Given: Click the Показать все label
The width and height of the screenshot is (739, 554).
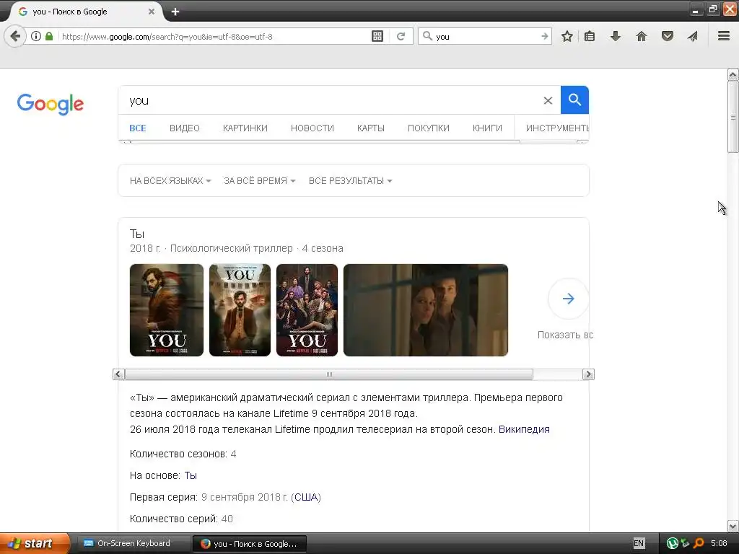Looking at the screenshot, I should pos(565,335).
